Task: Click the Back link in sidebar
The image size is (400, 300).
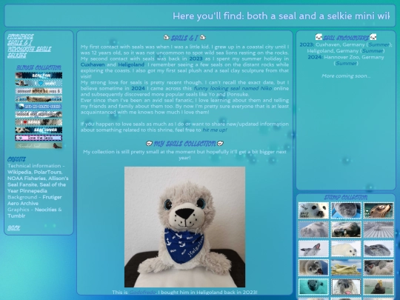Action: [13, 228]
